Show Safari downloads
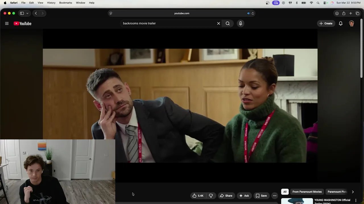This screenshot has width=364, height=204. [x=337, y=13]
